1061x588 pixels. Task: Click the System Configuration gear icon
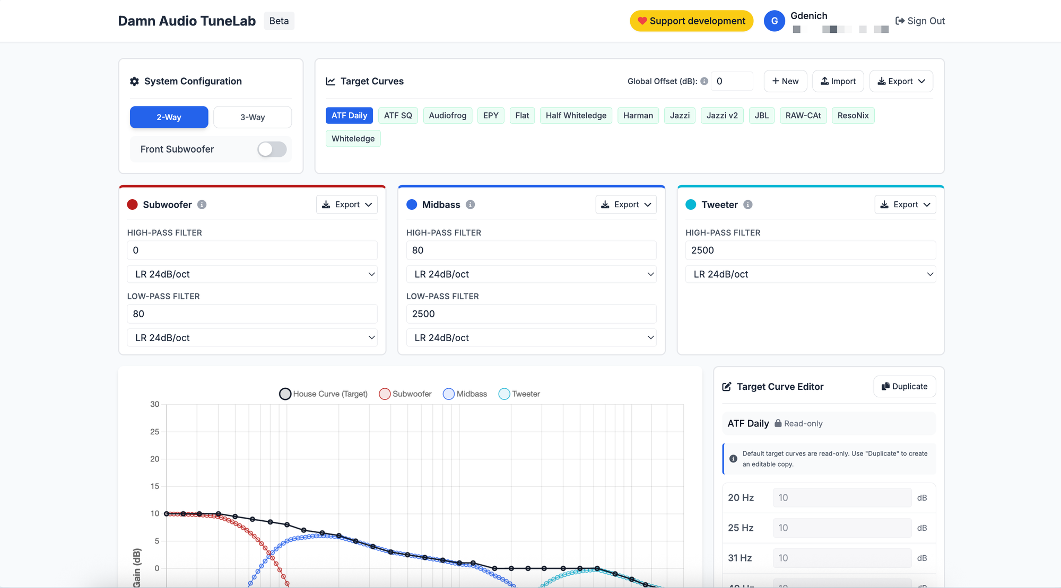click(134, 81)
